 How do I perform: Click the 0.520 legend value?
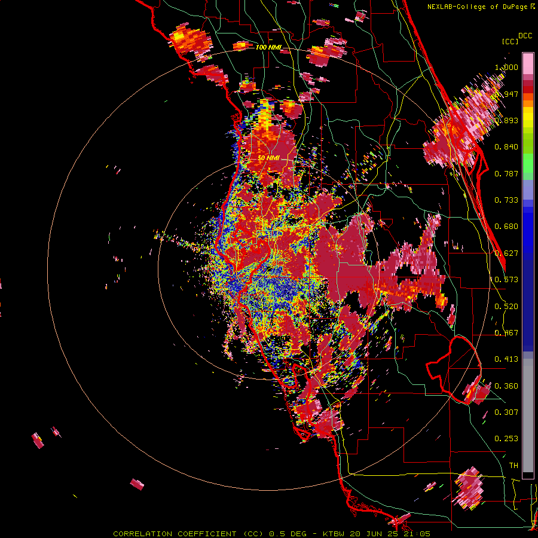coord(506,307)
